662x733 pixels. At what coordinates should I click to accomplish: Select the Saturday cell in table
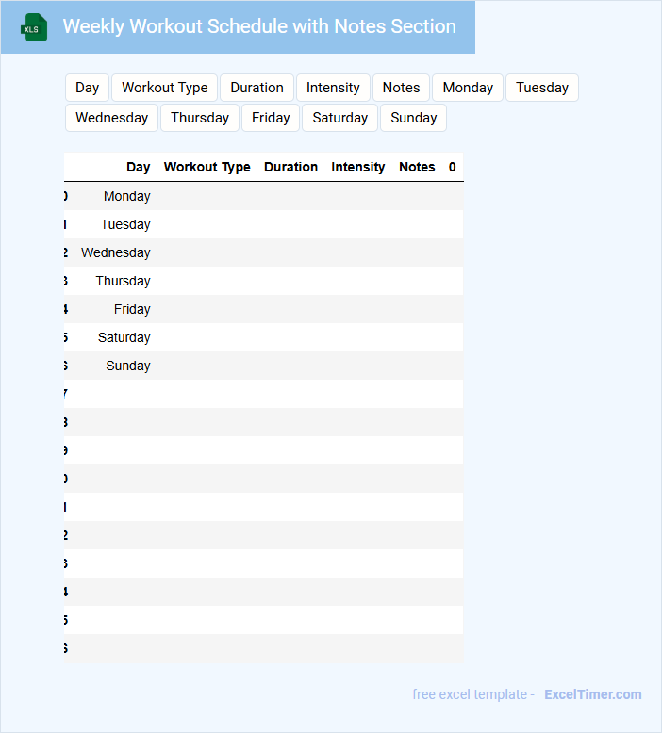(x=124, y=337)
